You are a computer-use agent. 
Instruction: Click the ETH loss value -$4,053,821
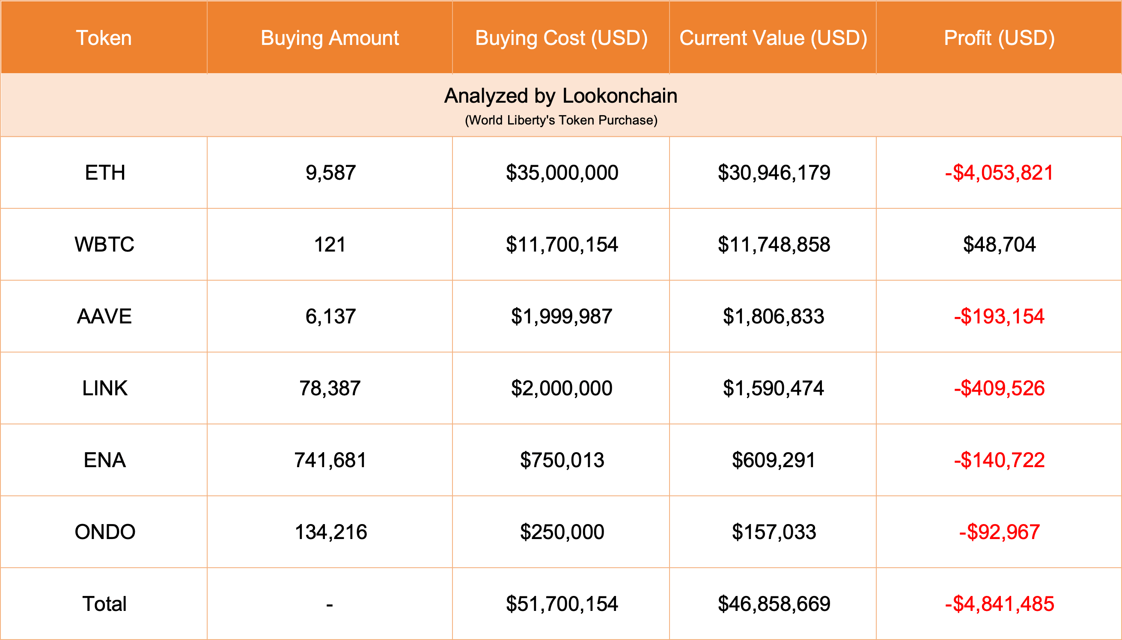pos(999,172)
